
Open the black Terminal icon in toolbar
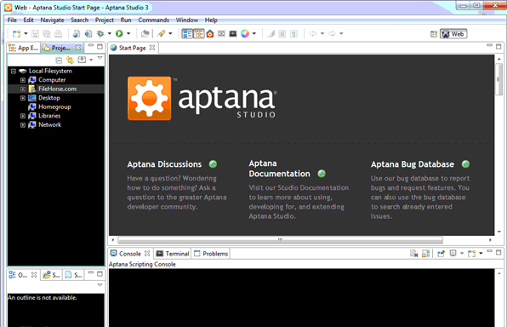coord(233,34)
